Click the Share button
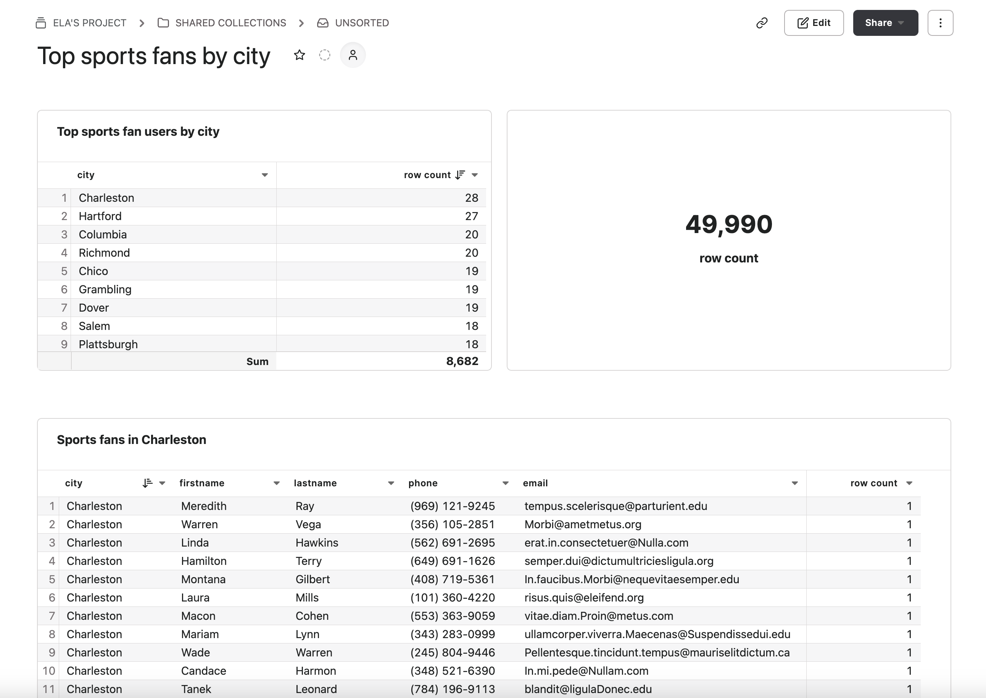The height and width of the screenshot is (698, 986). pos(883,23)
